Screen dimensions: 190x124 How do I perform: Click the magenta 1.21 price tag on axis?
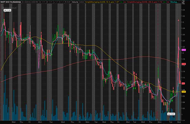point(184,50)
